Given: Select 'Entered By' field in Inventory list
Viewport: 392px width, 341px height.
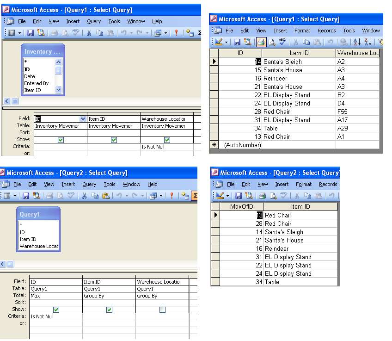Looking at the screenshot, I should pos(36,83).
